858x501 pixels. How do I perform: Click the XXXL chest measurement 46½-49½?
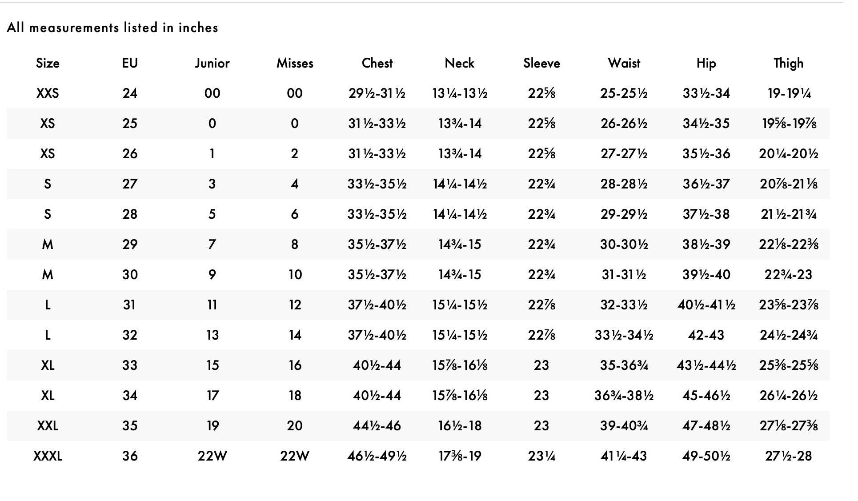pos(377,456)
